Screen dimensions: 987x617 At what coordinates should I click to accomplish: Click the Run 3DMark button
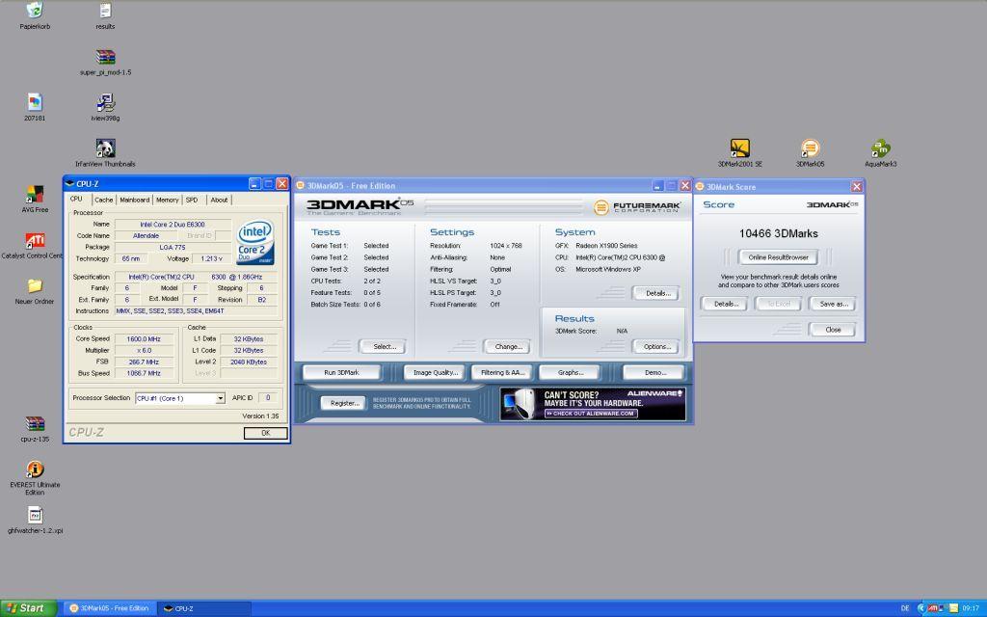342,372
